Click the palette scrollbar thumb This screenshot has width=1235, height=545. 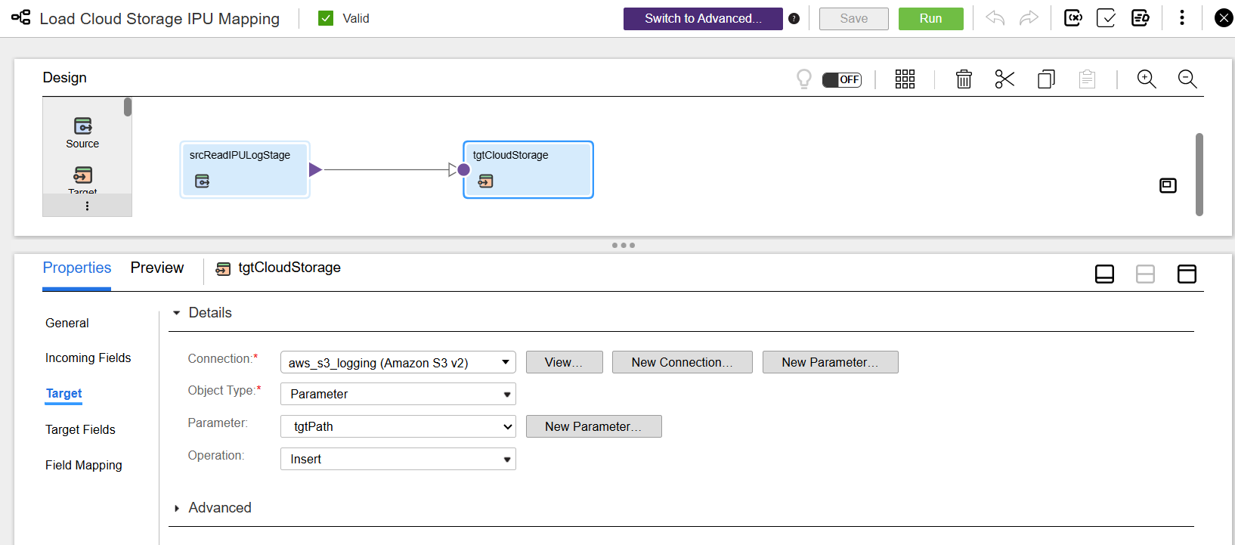(x=128, y=107)
